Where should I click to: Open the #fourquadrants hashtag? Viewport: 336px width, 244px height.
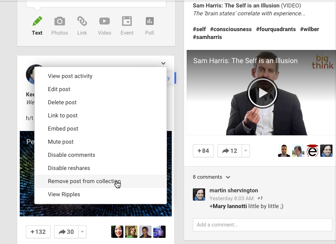[276, 29]
